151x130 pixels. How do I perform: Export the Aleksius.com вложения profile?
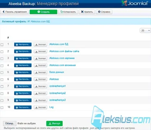[x=41, y=65]
